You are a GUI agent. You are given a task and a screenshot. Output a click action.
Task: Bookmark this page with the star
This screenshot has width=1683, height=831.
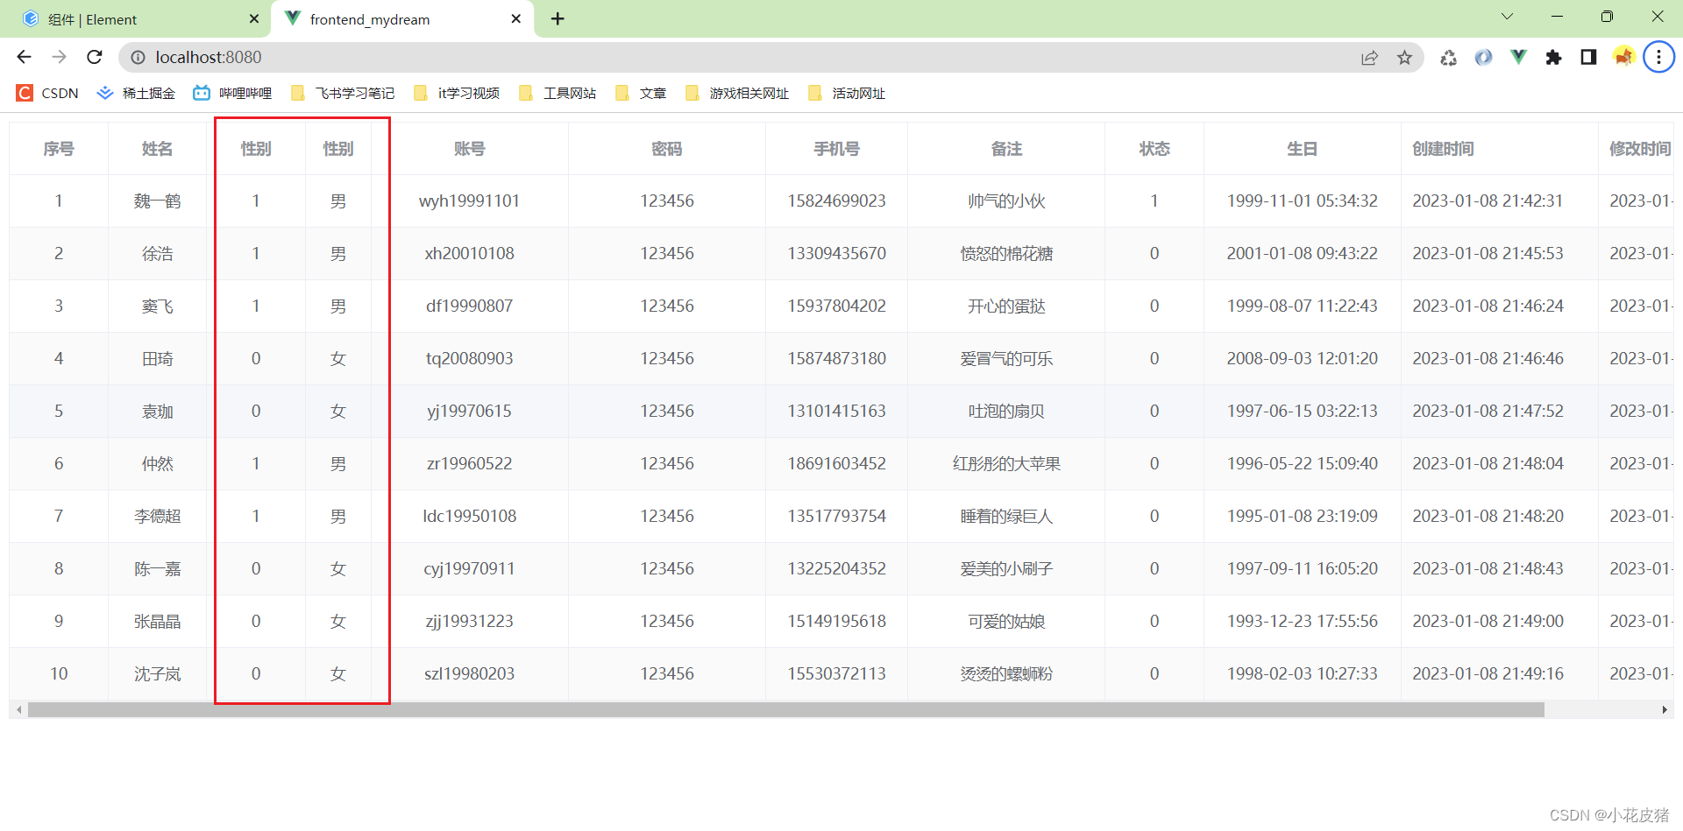pos(1404,57)
